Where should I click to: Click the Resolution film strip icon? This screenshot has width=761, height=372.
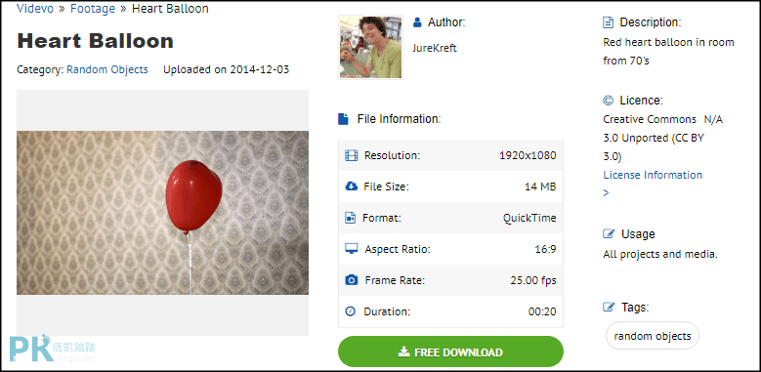[x=351, y=155]
